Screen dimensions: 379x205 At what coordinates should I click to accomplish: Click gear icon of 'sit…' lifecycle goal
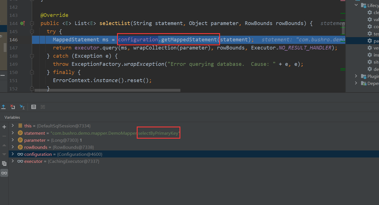click(370, 62)
